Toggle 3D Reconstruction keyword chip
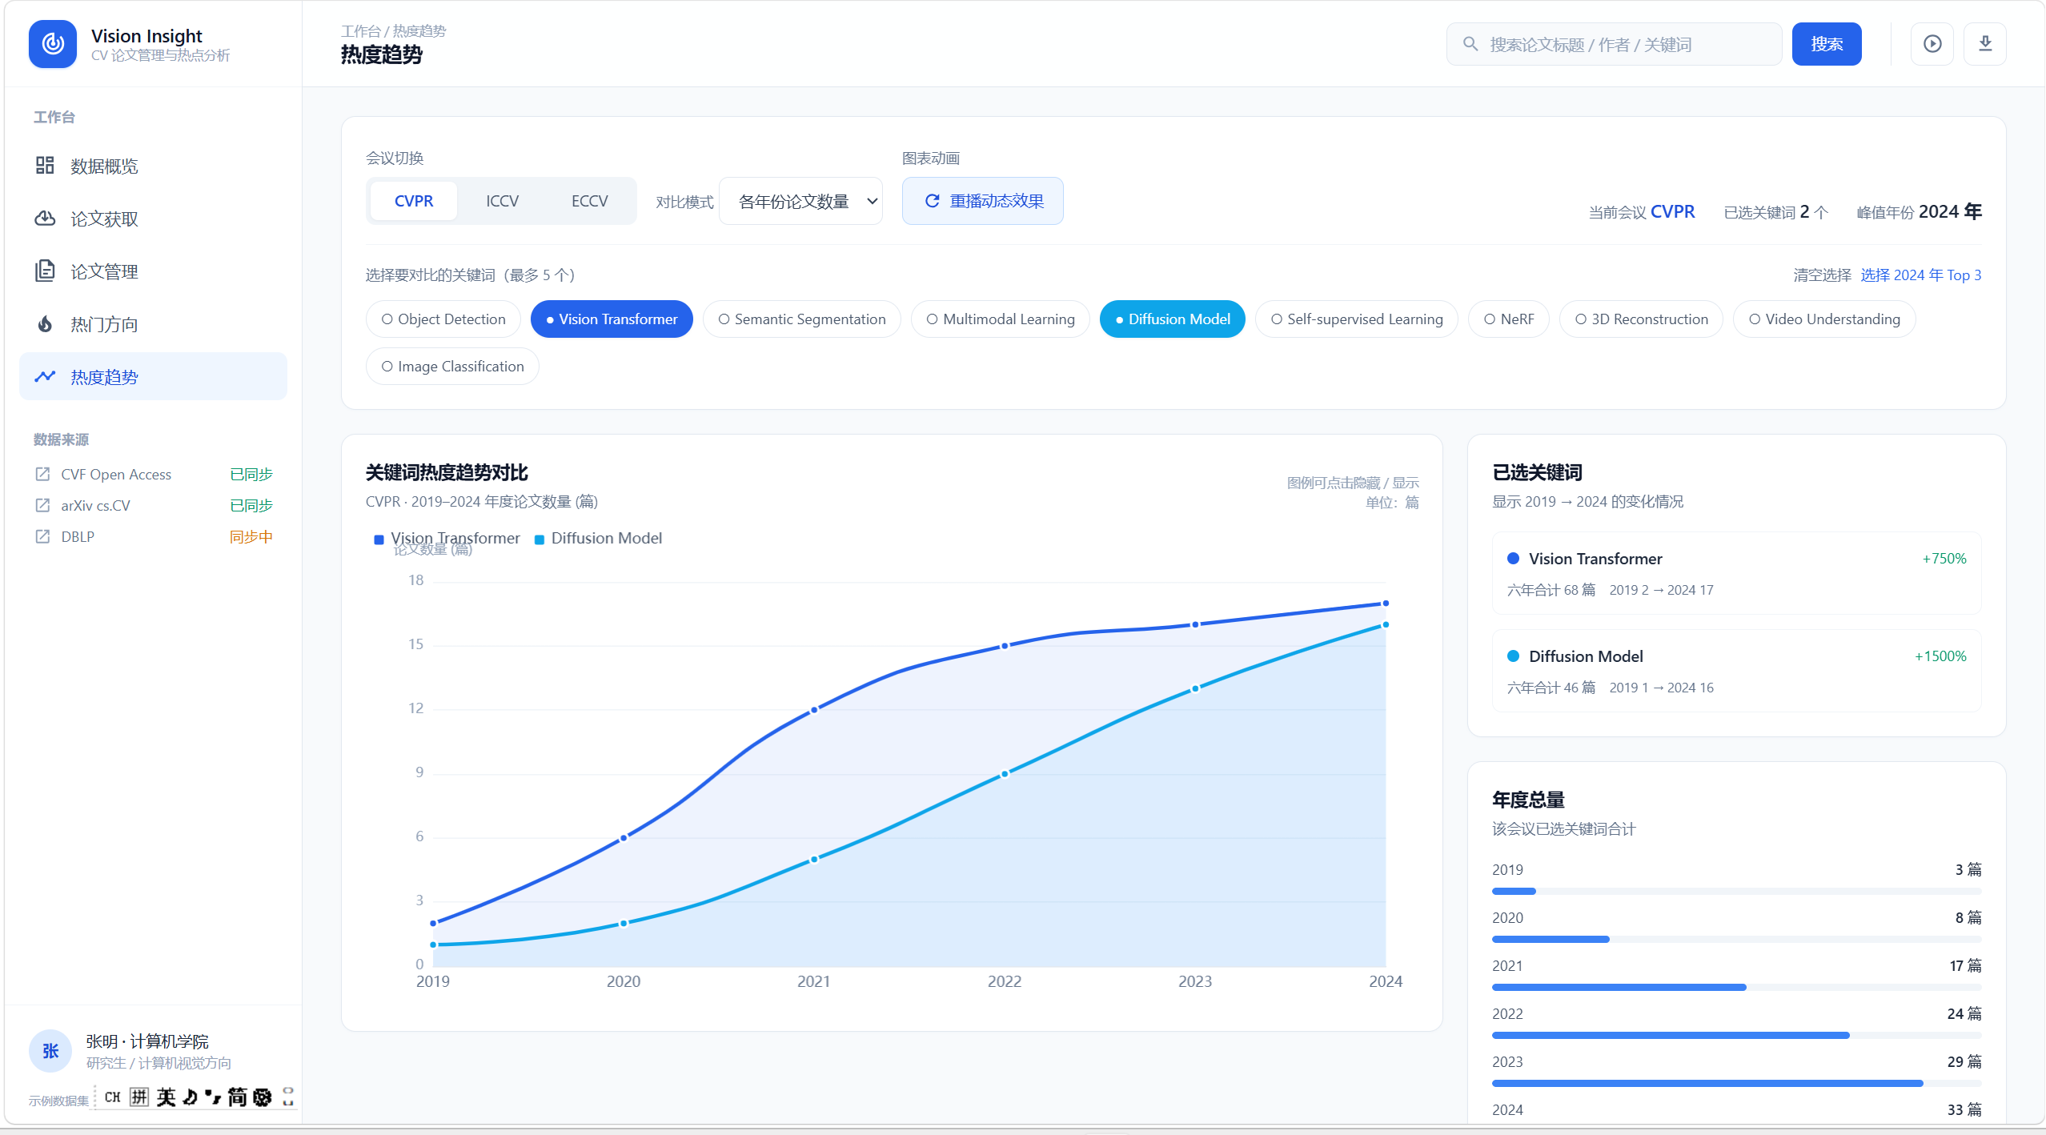The width and height of the screenshot is (2046, 1135). point(1642,319)
